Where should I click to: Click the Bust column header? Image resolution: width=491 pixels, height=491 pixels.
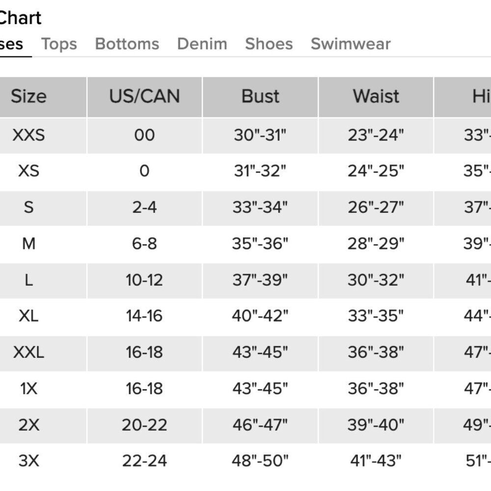260,96
